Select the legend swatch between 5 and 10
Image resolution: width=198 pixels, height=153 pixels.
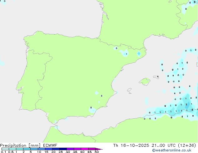pyautogui.click(x=34, y=149)
